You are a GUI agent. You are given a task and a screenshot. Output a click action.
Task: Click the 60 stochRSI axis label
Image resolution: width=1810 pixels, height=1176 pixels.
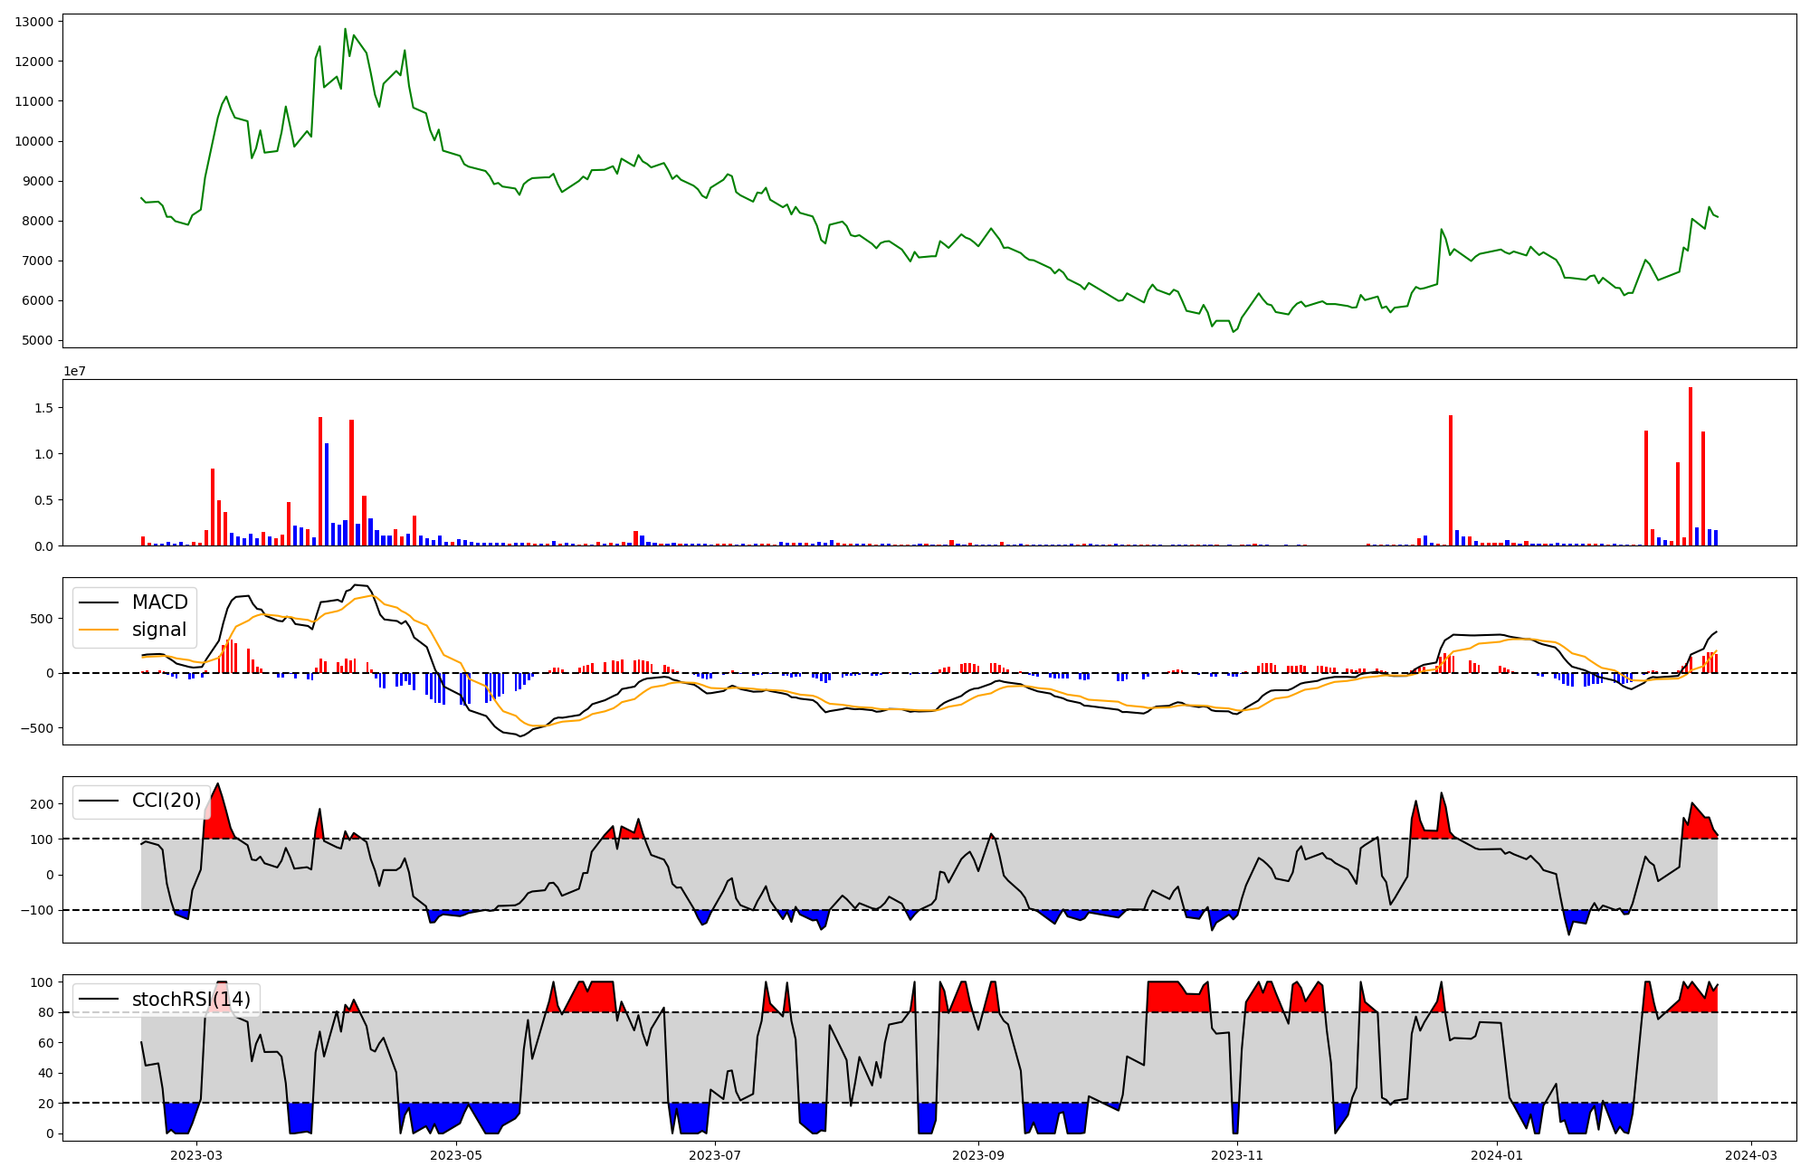pos(46,1043)
